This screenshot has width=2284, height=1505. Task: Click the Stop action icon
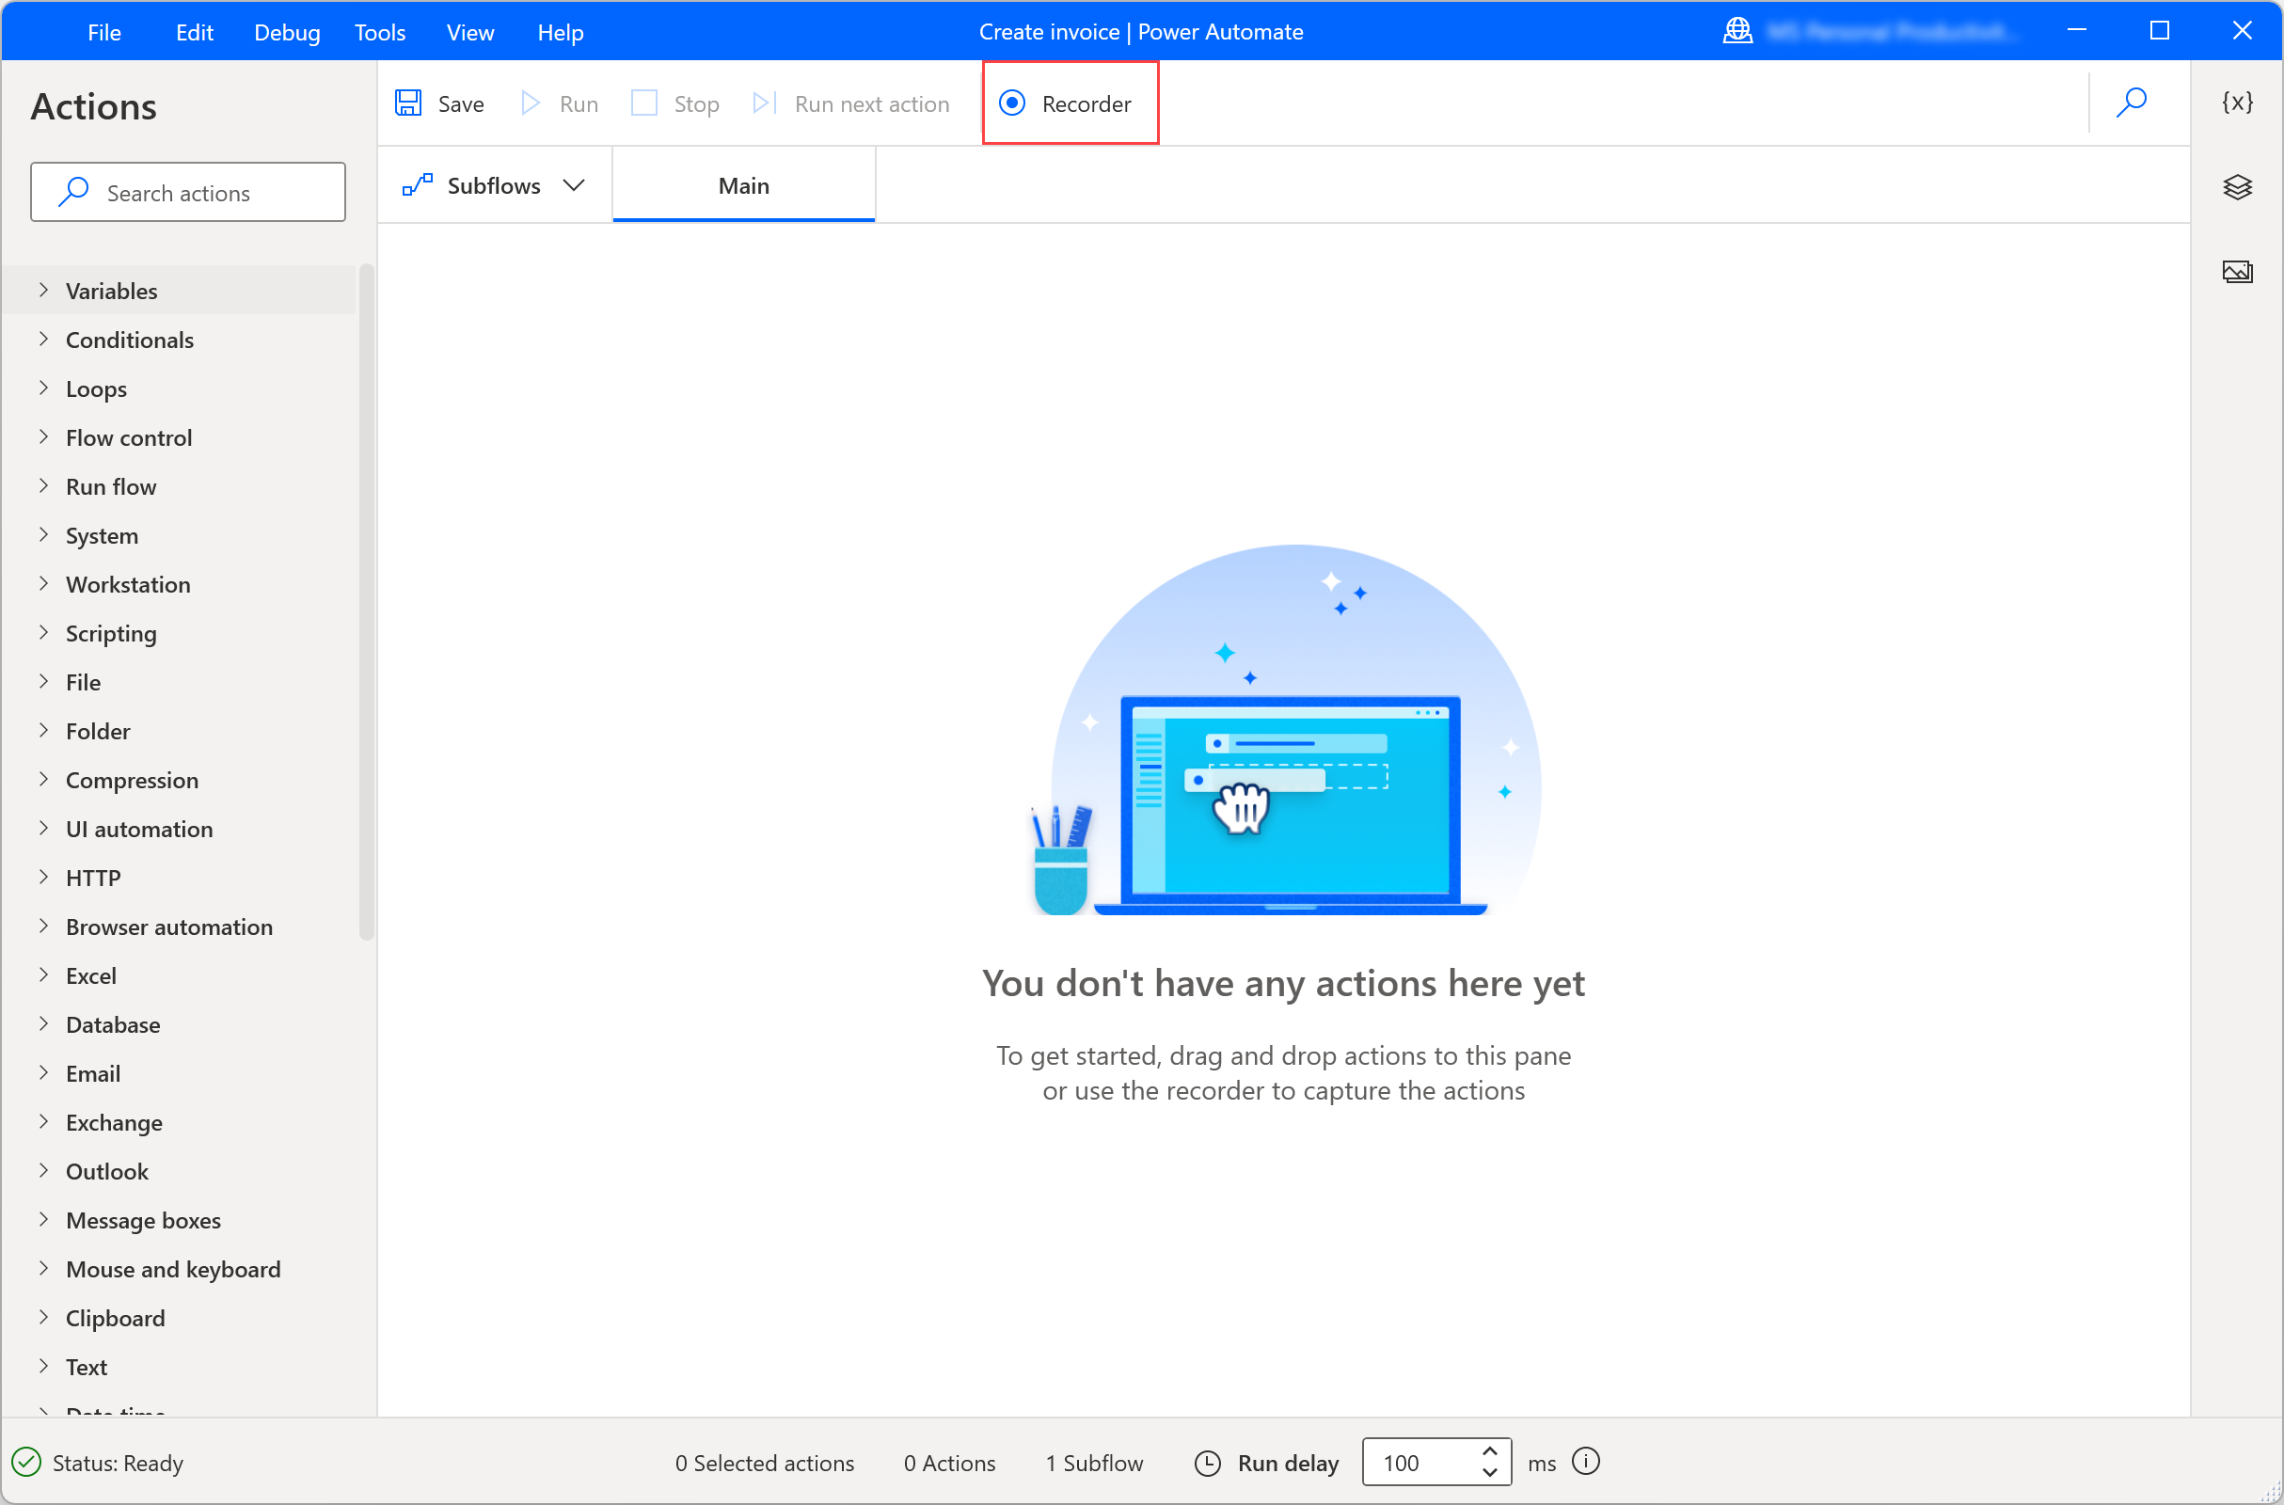pyautogui.click(x=643, y=103)
